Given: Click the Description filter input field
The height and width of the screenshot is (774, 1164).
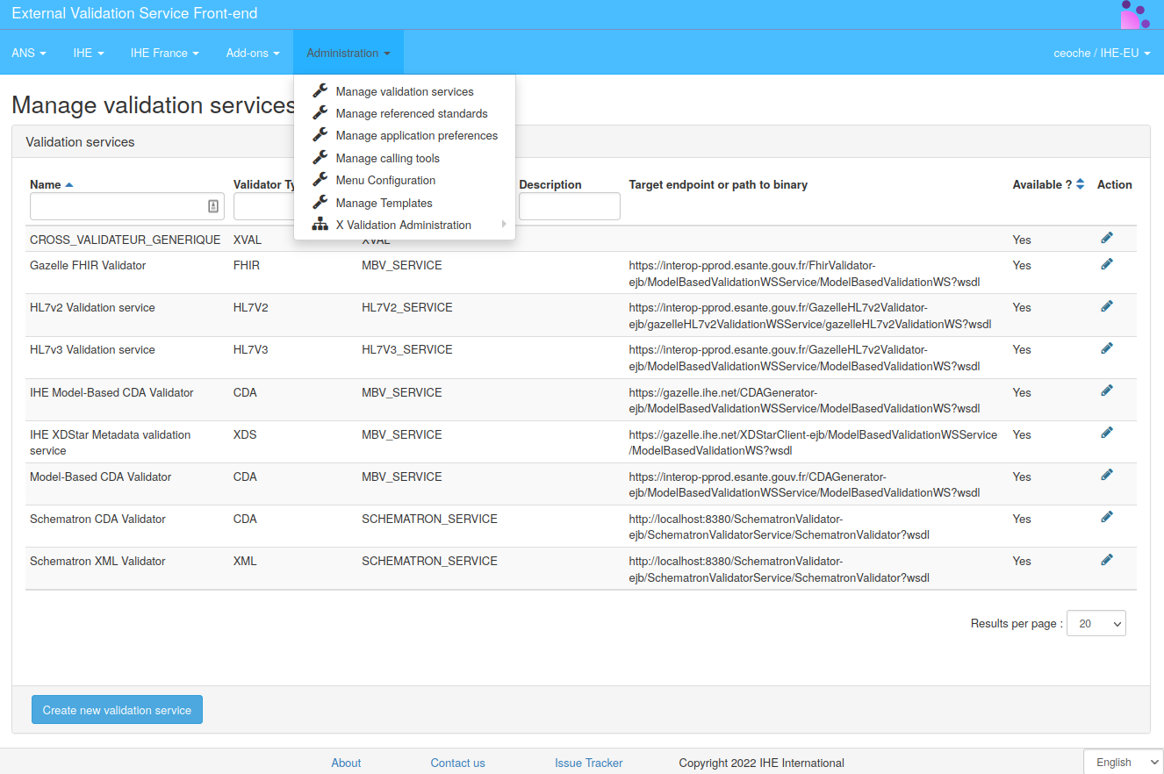Looking at the screenshot, I should coord(569,206).
